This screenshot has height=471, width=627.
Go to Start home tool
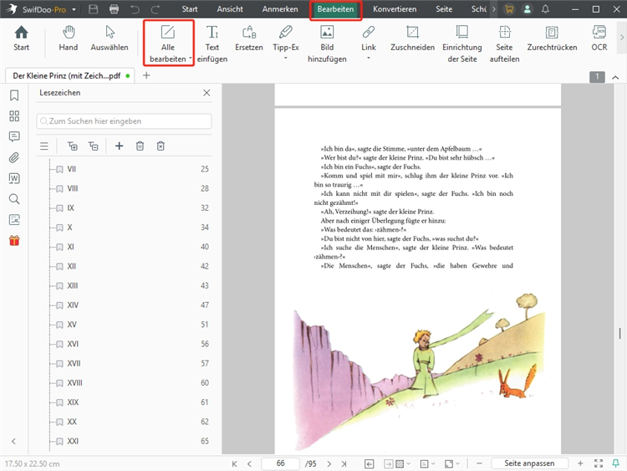pos(21,38)
